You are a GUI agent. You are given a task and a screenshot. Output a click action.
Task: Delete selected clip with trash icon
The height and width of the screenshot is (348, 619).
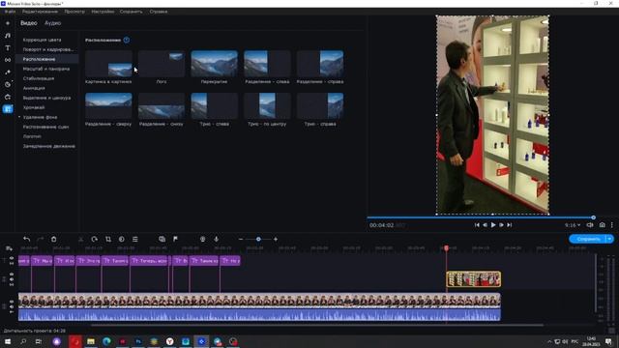tap(54, 239)
